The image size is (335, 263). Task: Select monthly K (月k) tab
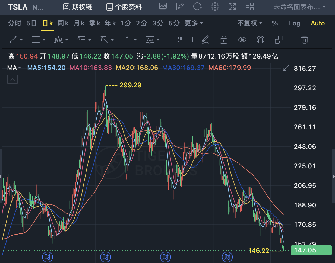(x=79, y=23)
